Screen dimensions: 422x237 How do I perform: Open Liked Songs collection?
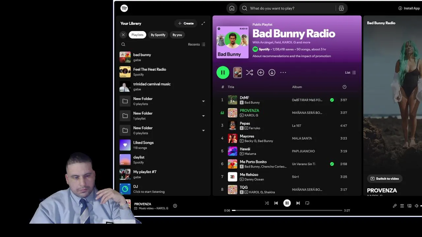(x=163, y=145)
